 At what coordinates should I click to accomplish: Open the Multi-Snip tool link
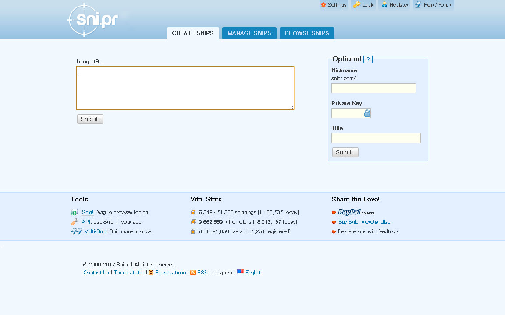pos(95,231)
